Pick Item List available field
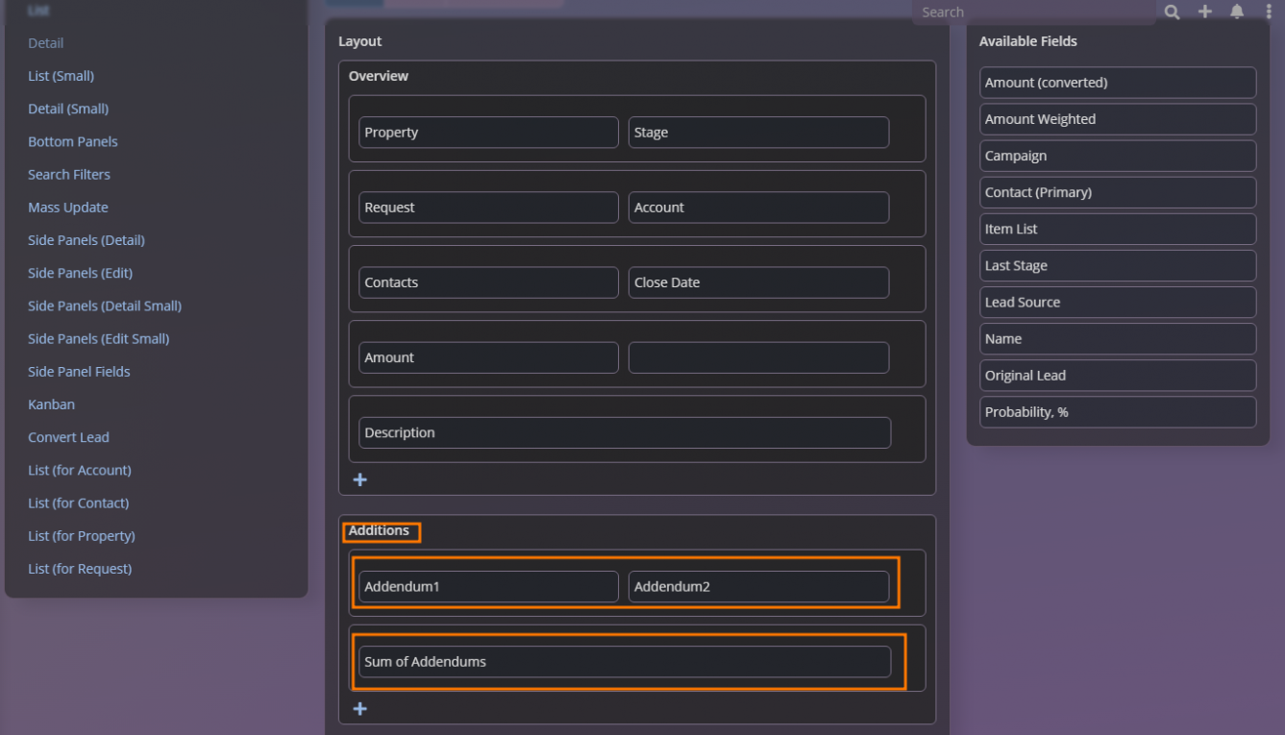The height and width of the screenshot is (735, 1285). pyautogui.click(x=1118, y=229)
